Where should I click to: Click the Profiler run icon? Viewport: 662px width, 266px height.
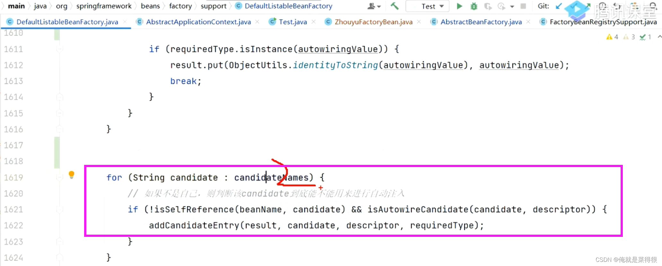pos(501,6)
